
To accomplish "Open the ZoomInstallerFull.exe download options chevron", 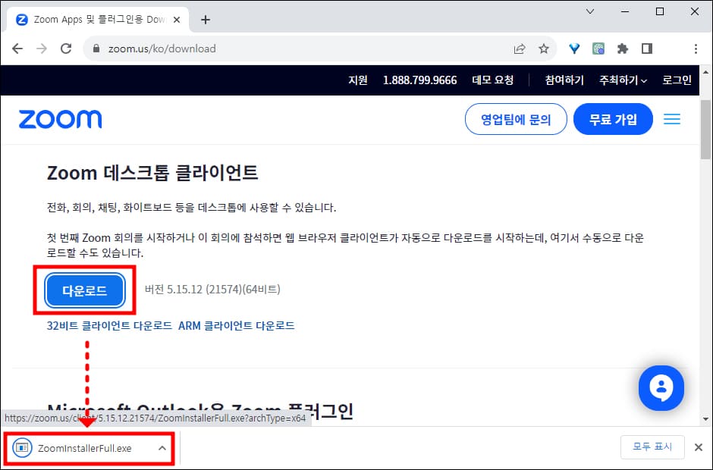I will (x=162, y=448).
